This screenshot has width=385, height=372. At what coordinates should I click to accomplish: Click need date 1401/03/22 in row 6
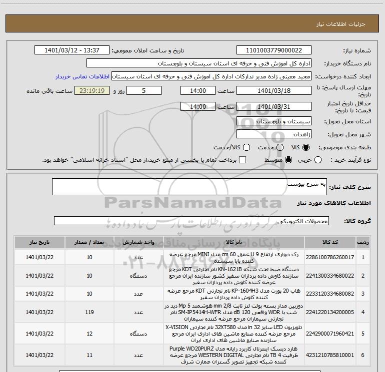click(x=39, y=355)
